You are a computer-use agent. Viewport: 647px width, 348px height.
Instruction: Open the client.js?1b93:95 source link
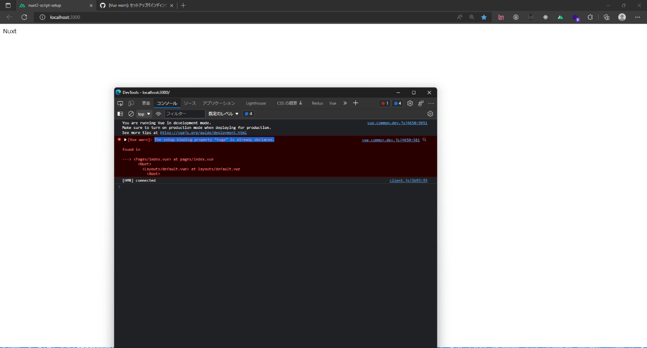coord(409,180)
